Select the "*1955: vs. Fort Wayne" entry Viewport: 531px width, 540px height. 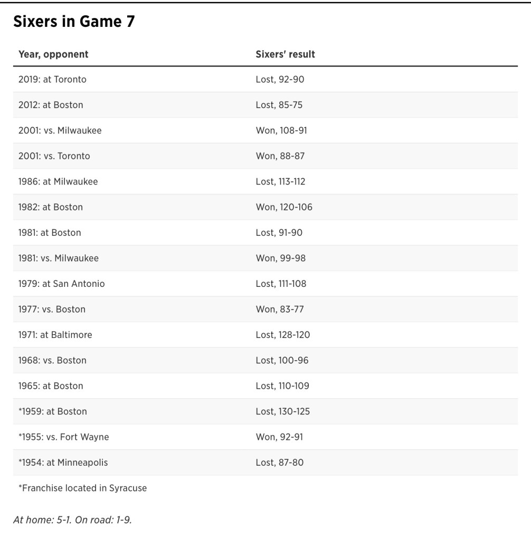[x=63, y=437]
